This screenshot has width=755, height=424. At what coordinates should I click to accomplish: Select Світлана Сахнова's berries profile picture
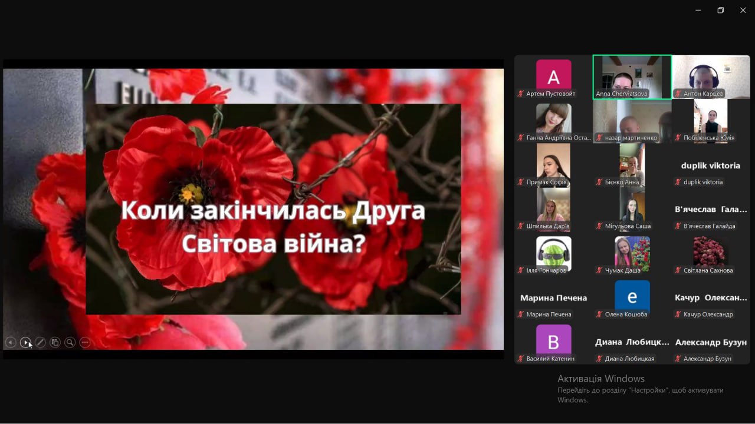[710, 251]
